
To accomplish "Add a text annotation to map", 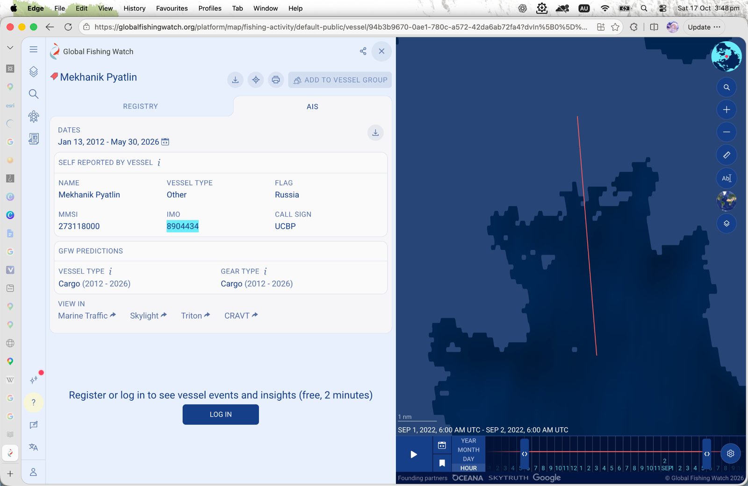I will (x=726, y=178).
